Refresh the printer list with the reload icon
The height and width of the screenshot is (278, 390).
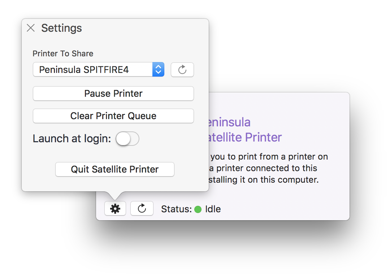click(x=182, y=70)
